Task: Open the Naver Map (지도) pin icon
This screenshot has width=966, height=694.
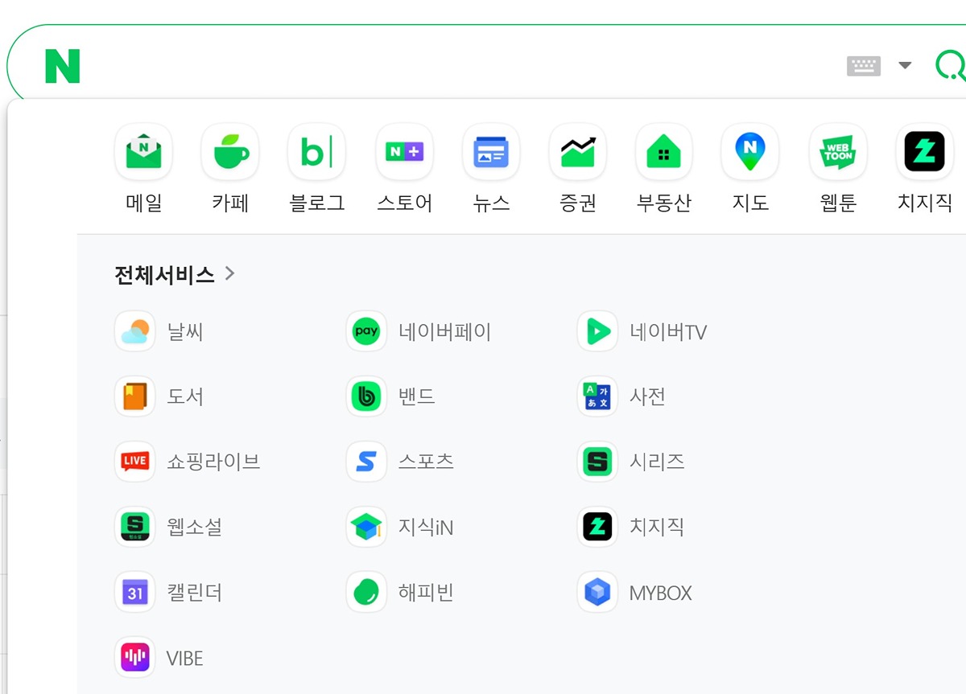Action: 750,152
